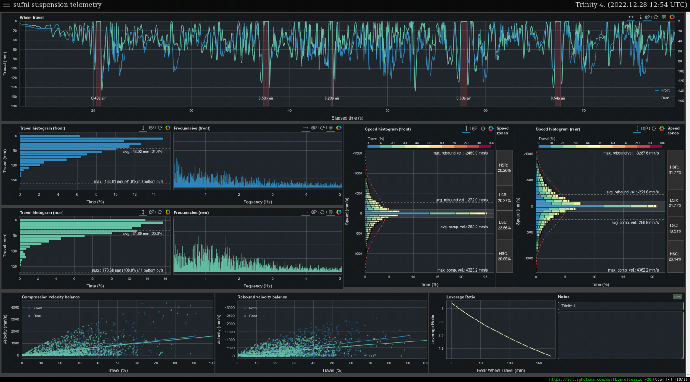The width and height of the screenshot is (690, 382).
Task: Click the empty notes text area
Action: [x=620, y=335]
